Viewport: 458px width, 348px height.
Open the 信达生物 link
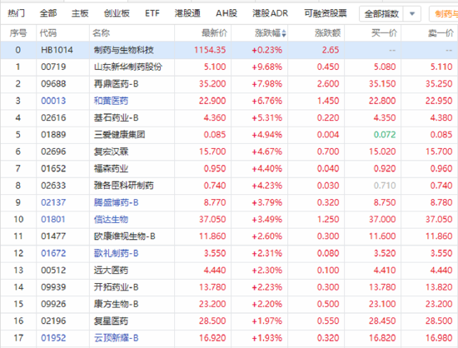click(111, 219)
